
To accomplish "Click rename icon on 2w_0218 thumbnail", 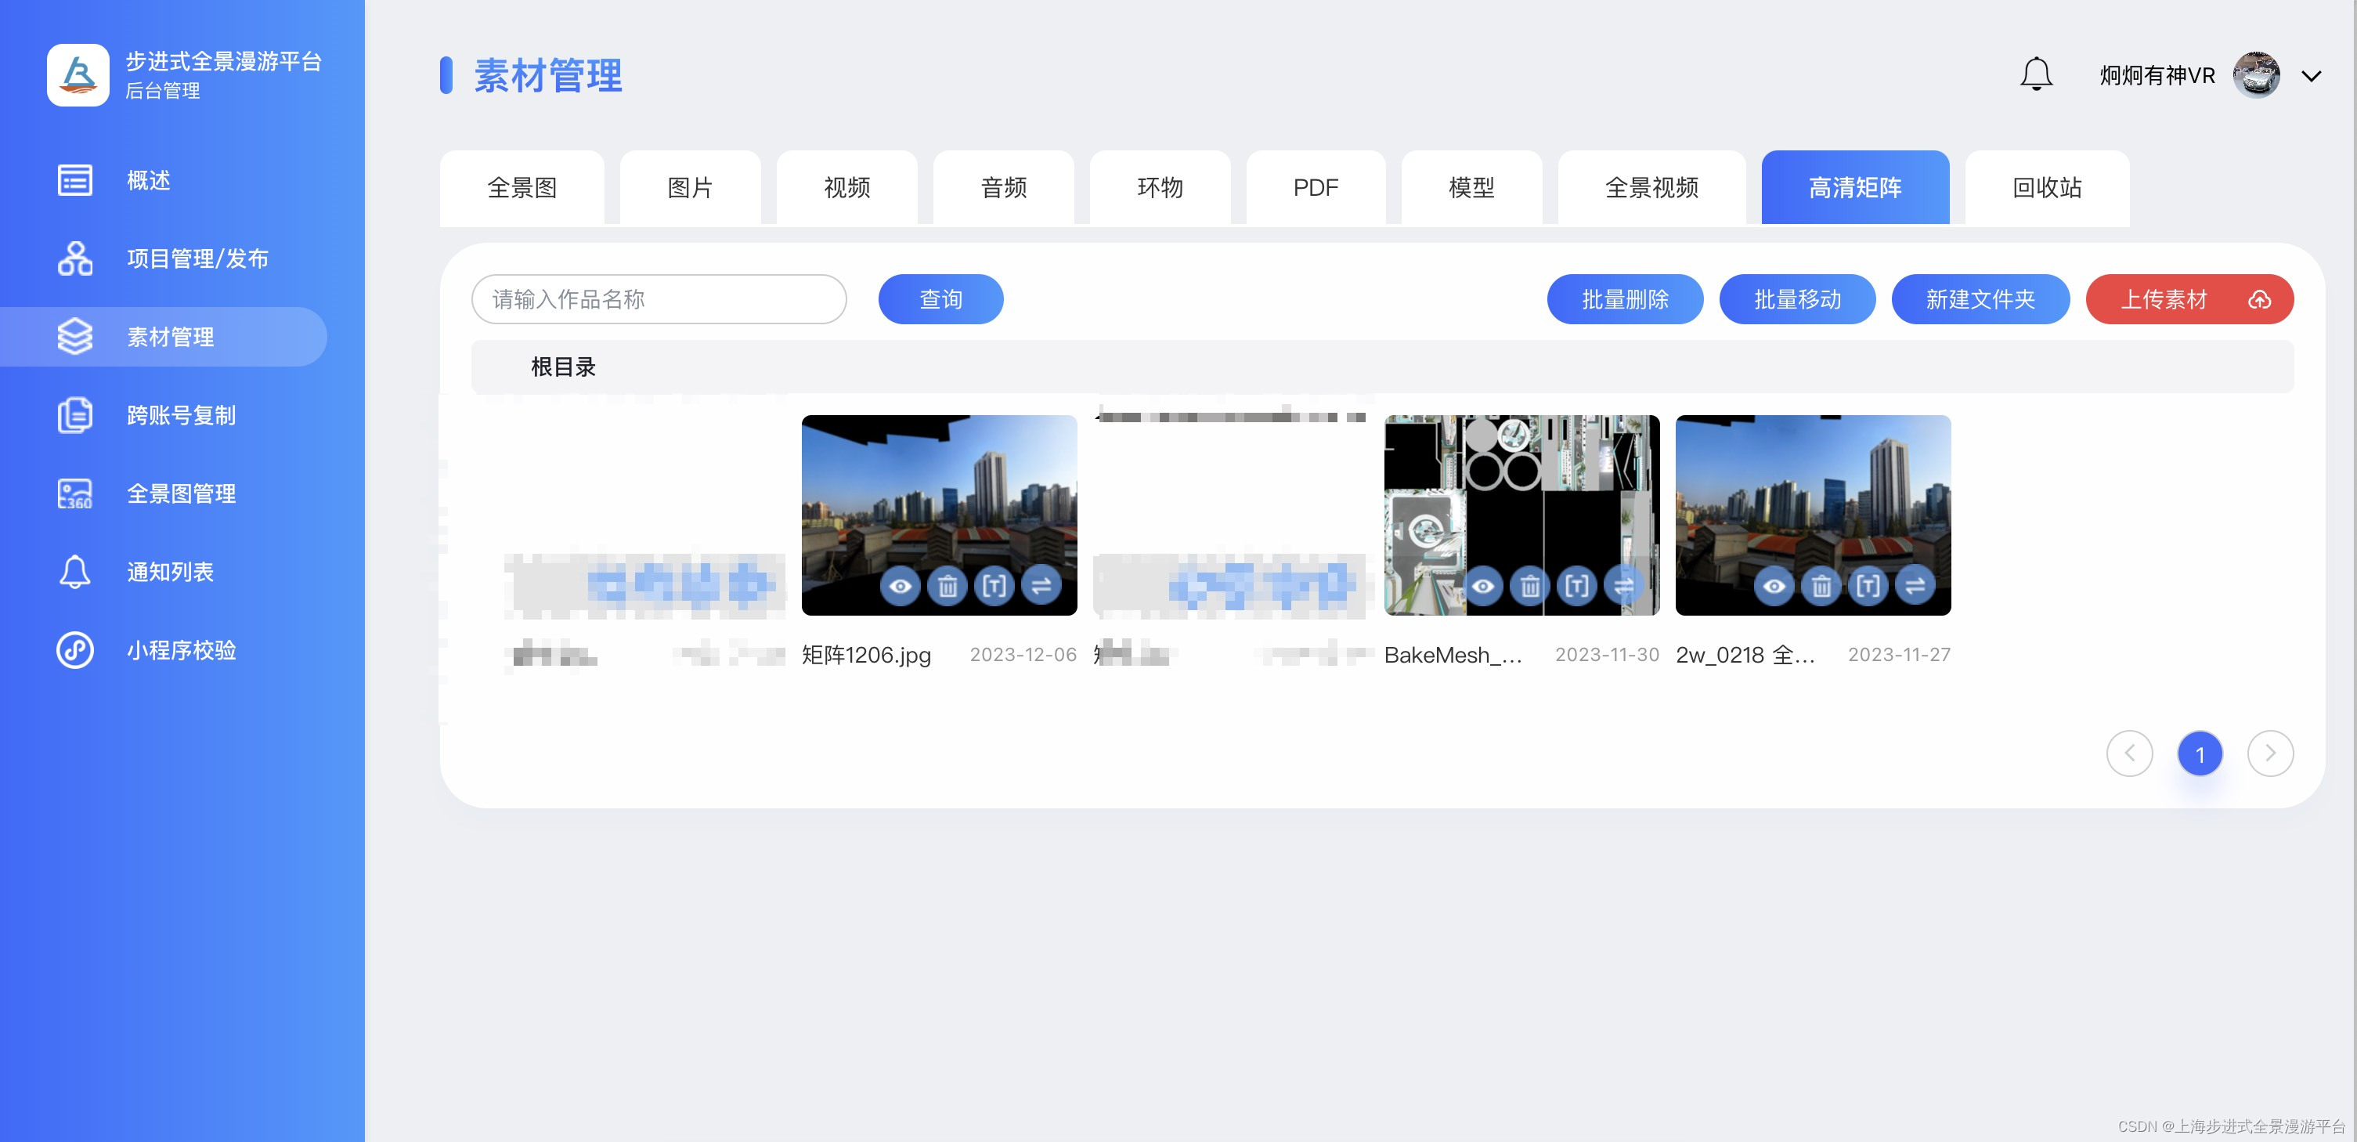I will 1868,586.
